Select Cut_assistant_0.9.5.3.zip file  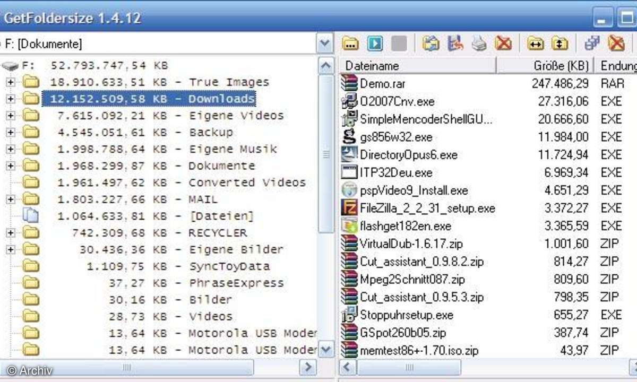tap(421, 297)
